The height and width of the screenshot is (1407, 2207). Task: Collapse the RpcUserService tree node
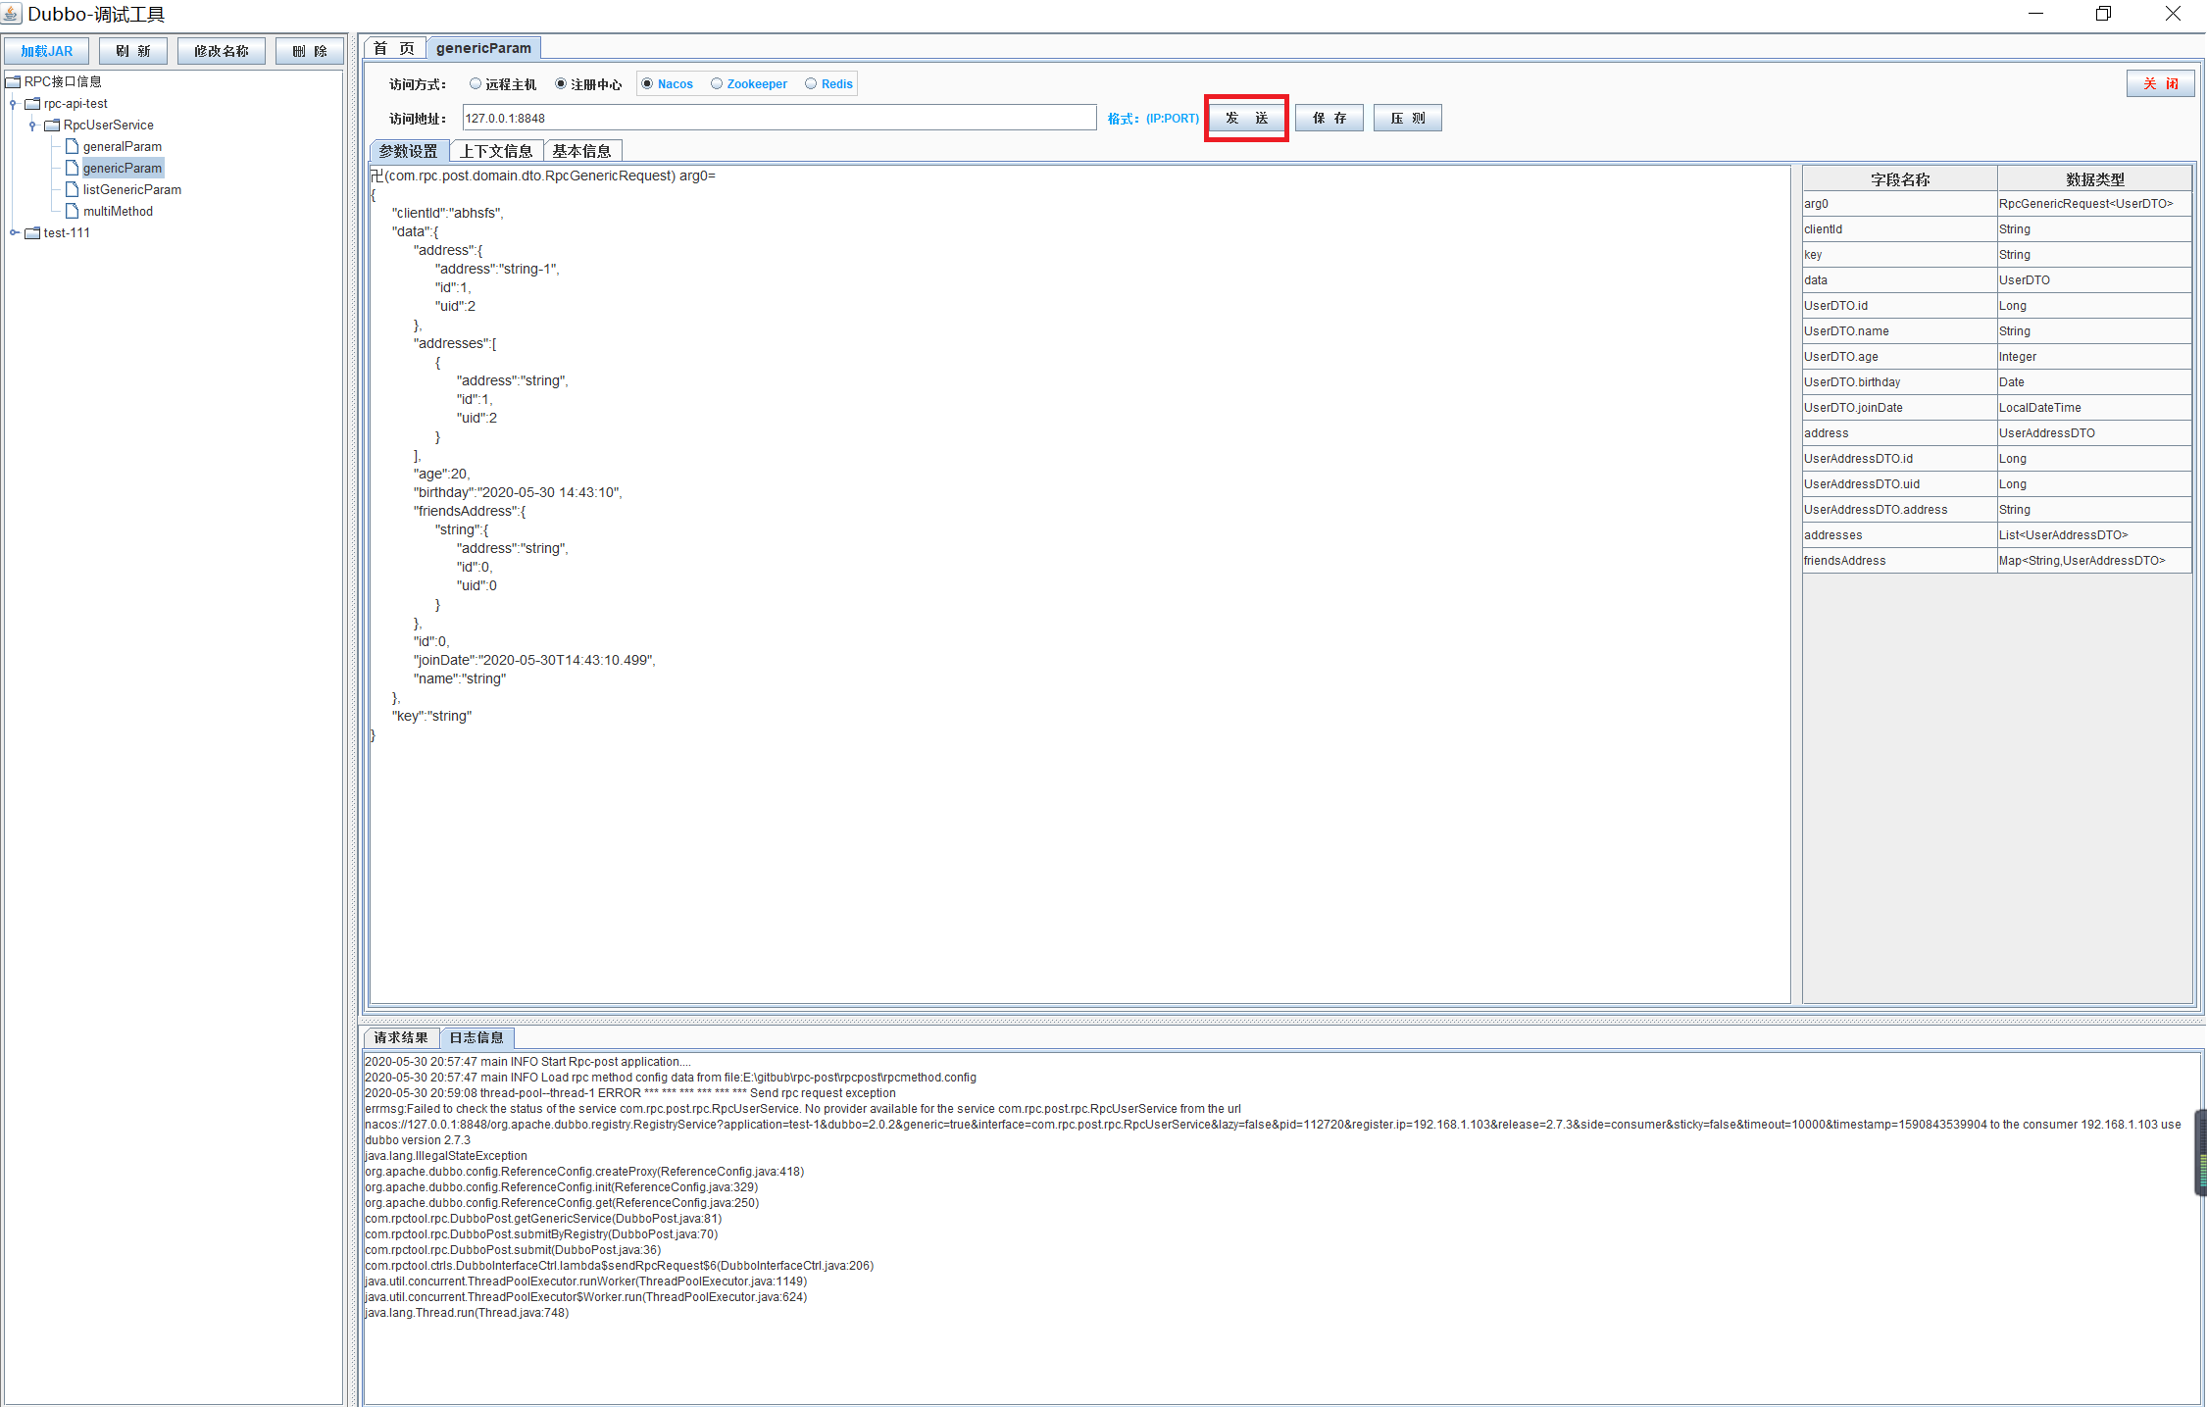pyautogui.click(x=32, y=125)
